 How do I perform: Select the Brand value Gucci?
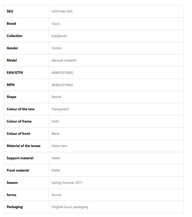[x=55, y=24]
